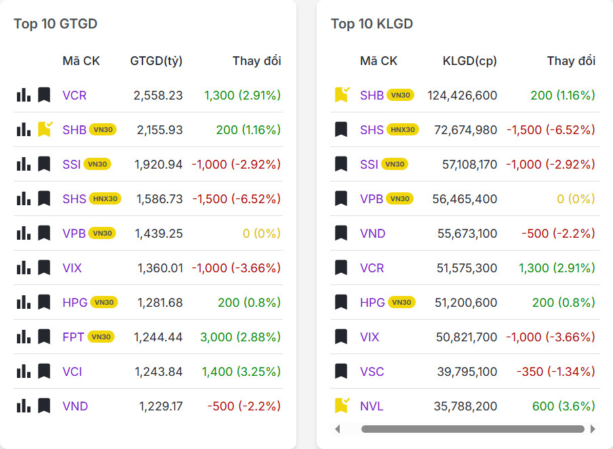Open chart icon for SHS in GTGD table
The height and width of the screenshot is (449, 613).
pos(24,198)
